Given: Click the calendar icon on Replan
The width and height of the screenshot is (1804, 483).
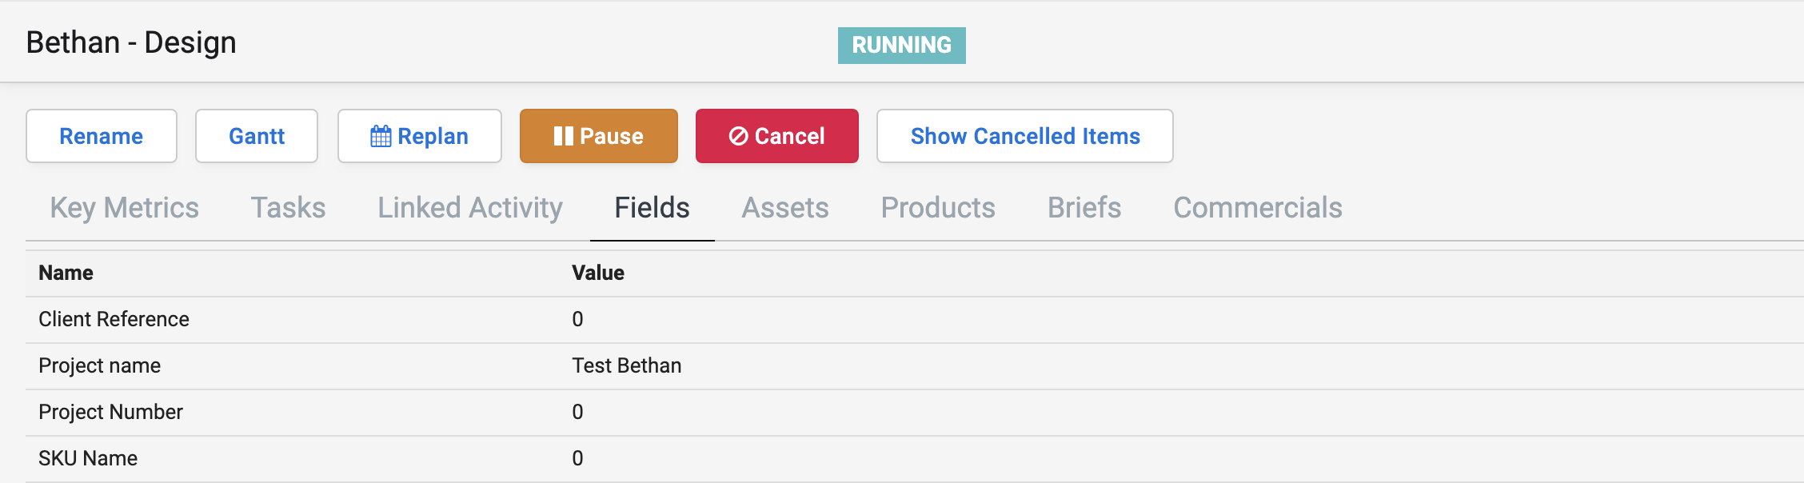Looking at the screenshot, I should click(x=381, y=136).
